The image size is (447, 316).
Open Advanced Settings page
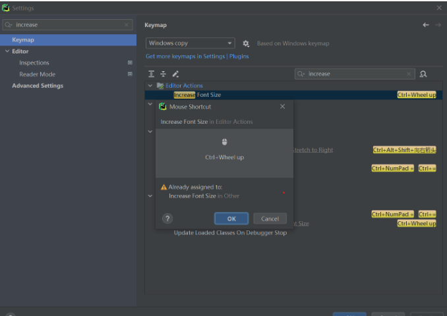pos(38,86)
